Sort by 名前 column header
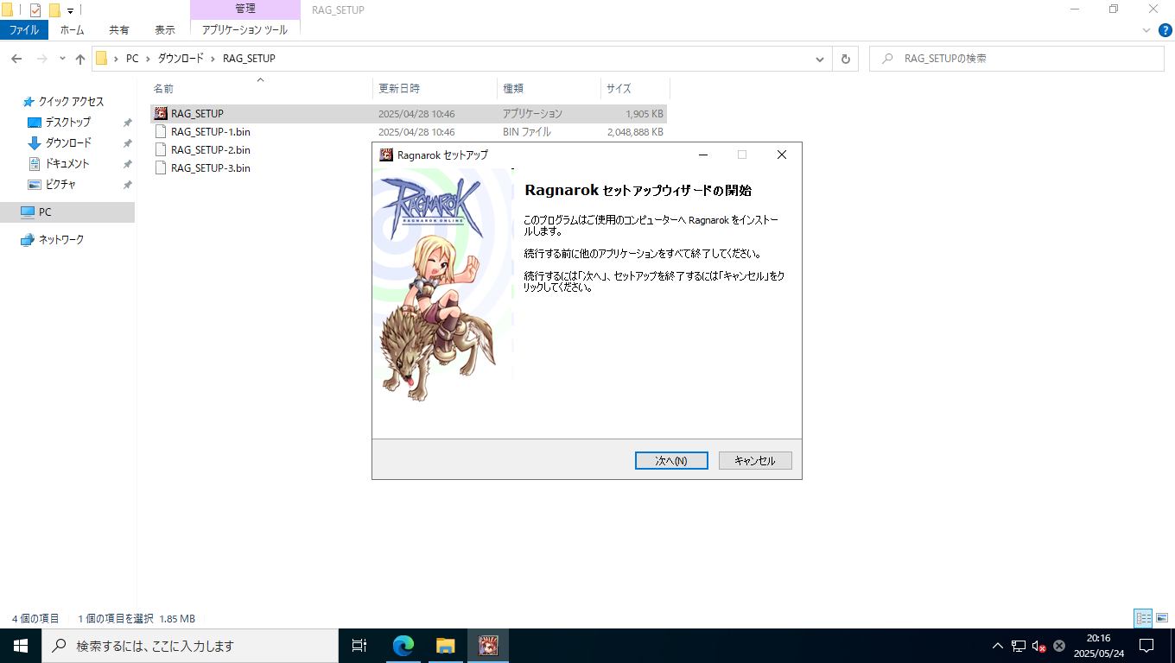The image size is (1175, 663). 260,88
